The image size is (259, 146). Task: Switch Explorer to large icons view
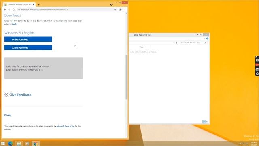[207, 122]
